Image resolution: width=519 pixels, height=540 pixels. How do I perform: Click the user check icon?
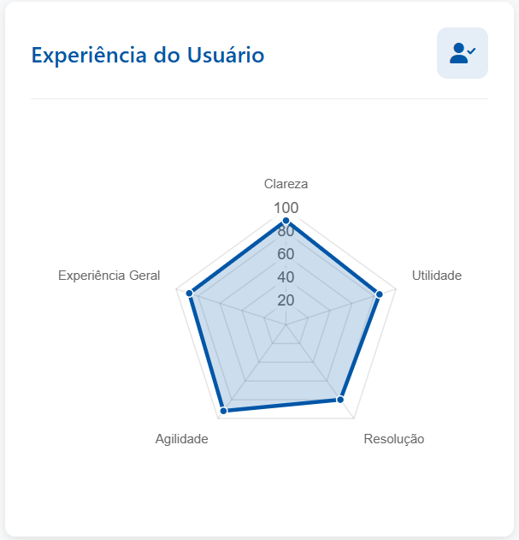point(463,53)
